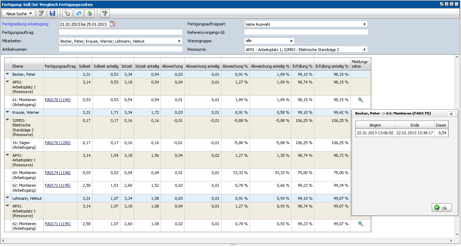Open the Mitarbeiter selection dropdown

click(120, 41)
